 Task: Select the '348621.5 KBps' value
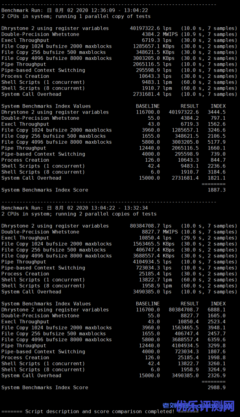tap(155, 52)
